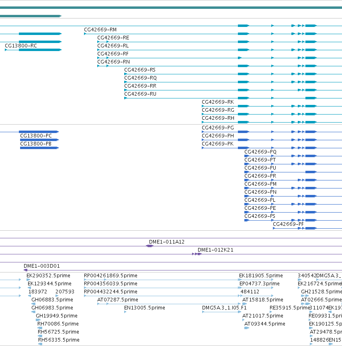Click transcript label CG42669-RF
Image resolution: width=342 pixels, height=346 pixels.
[x=113, y=54]
